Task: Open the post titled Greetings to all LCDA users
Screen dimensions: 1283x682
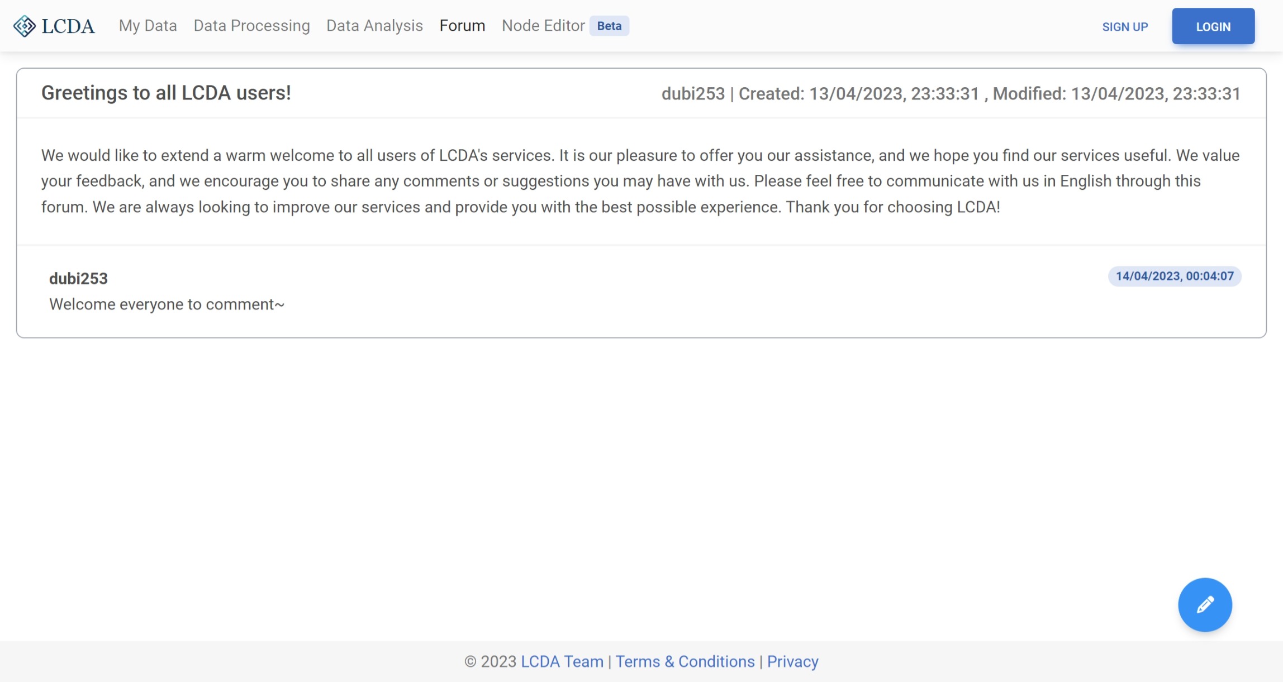Action: click(166, 92)
